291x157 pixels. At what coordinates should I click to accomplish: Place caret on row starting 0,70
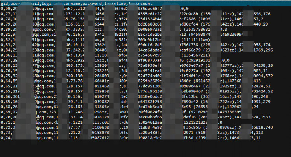click(135, 117)
